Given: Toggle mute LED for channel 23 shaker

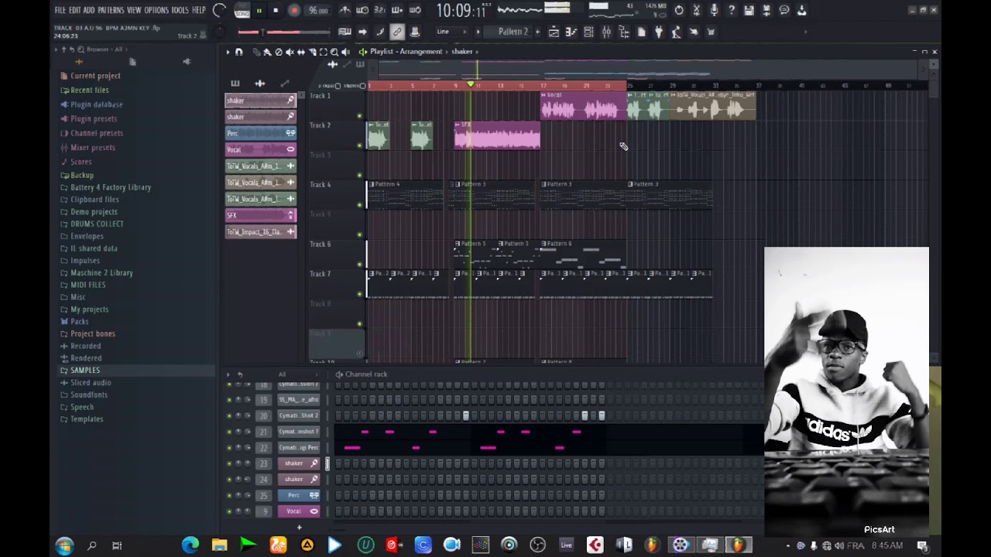Looking at the screenshot, I should pyautogui.click(x=229, y=463).
